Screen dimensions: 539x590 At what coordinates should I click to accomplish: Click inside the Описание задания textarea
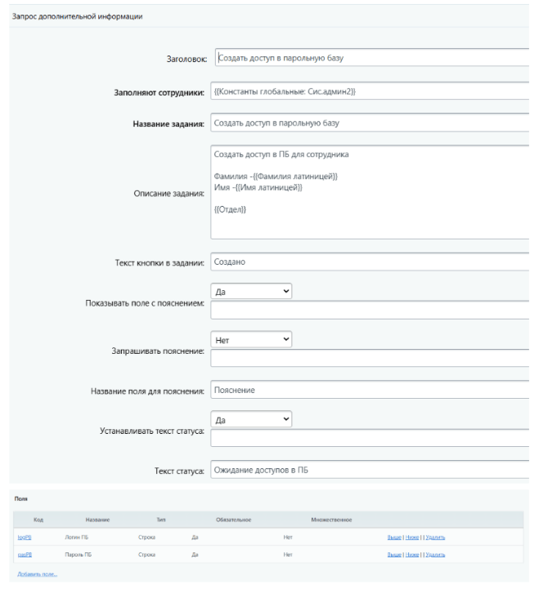pos(370,191)
